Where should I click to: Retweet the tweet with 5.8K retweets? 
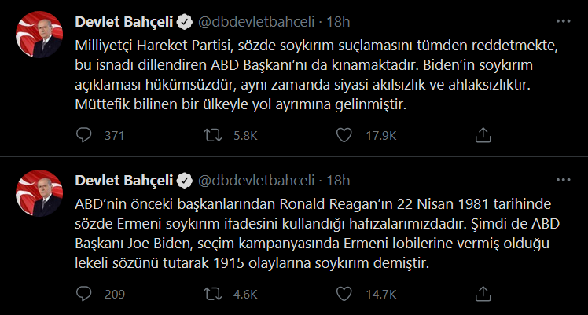click(212, 135)
